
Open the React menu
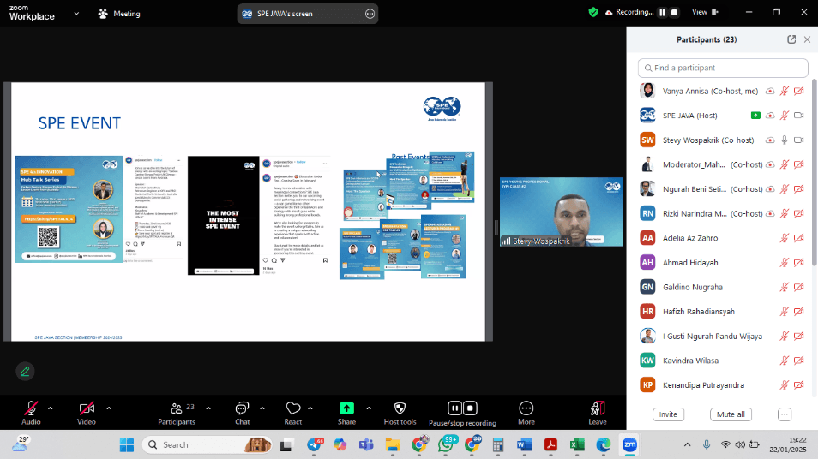point(292,413)
